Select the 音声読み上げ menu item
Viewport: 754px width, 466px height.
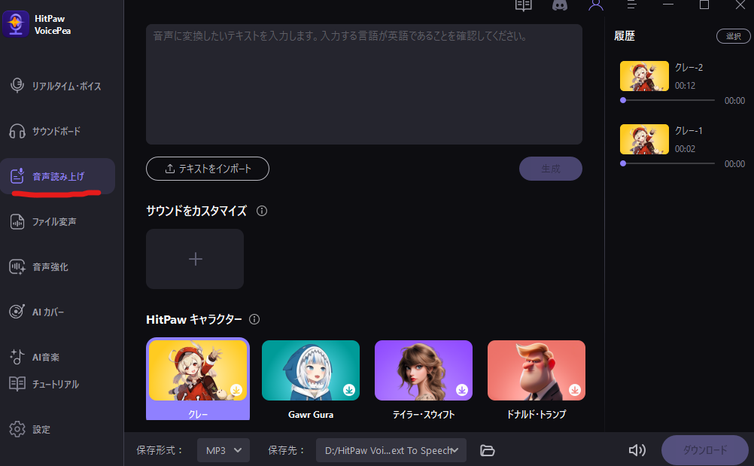point(58,176)
